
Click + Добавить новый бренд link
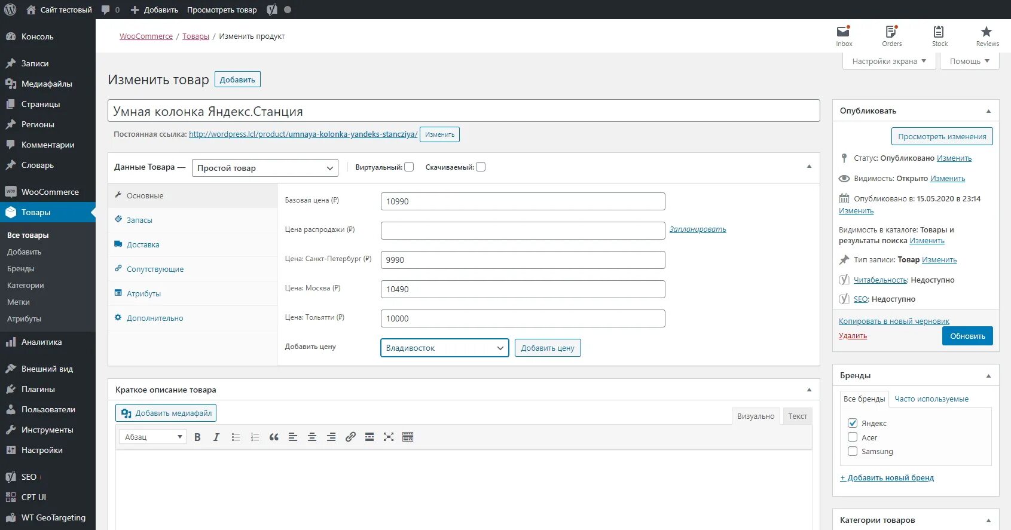(887, 477)
